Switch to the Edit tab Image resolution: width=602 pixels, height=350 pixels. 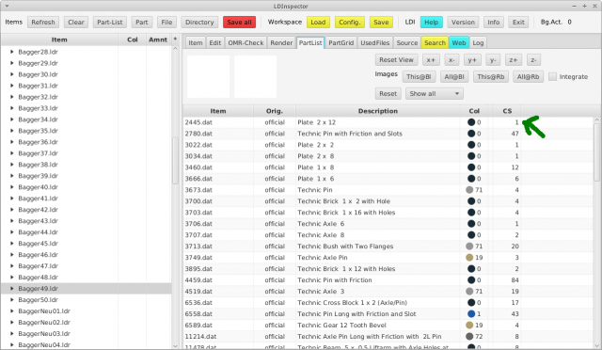click(215, 42)
